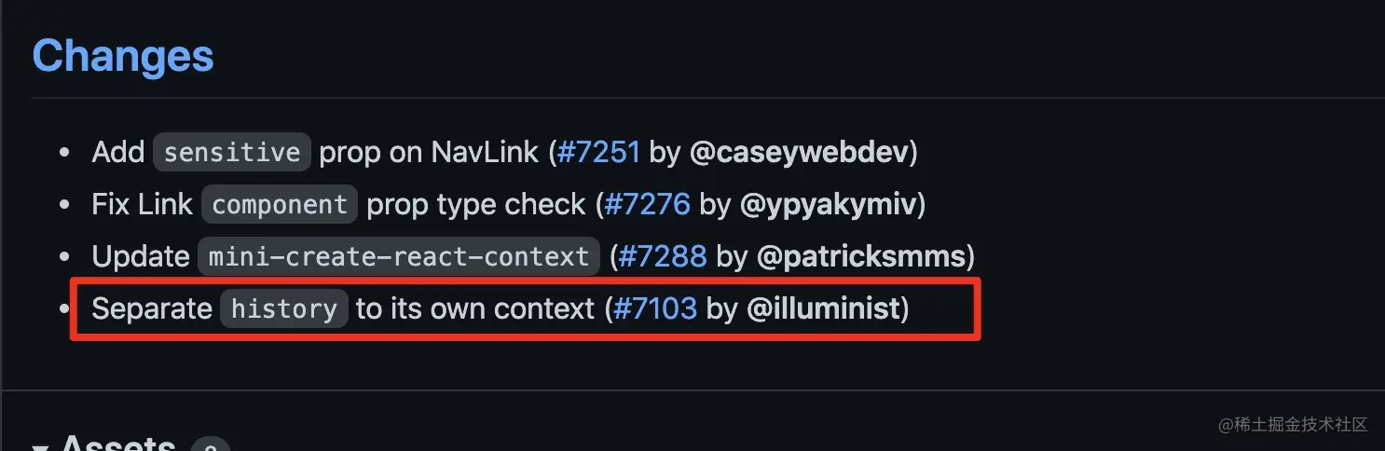
Task: Open pull request #7251
Action: click(x=598, y=153)
